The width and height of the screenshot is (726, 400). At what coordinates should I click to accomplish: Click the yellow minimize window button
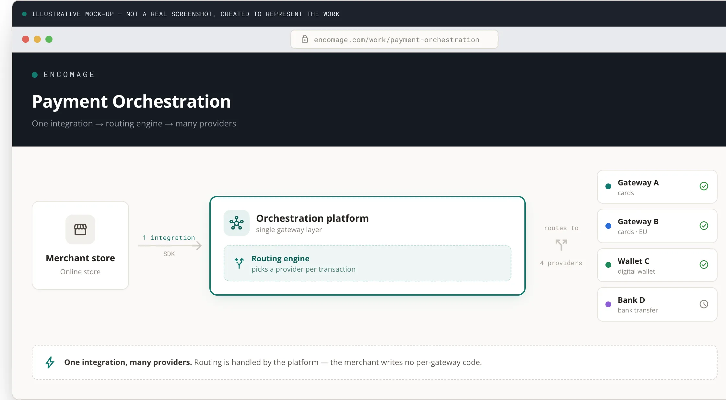tap(37, 39)
